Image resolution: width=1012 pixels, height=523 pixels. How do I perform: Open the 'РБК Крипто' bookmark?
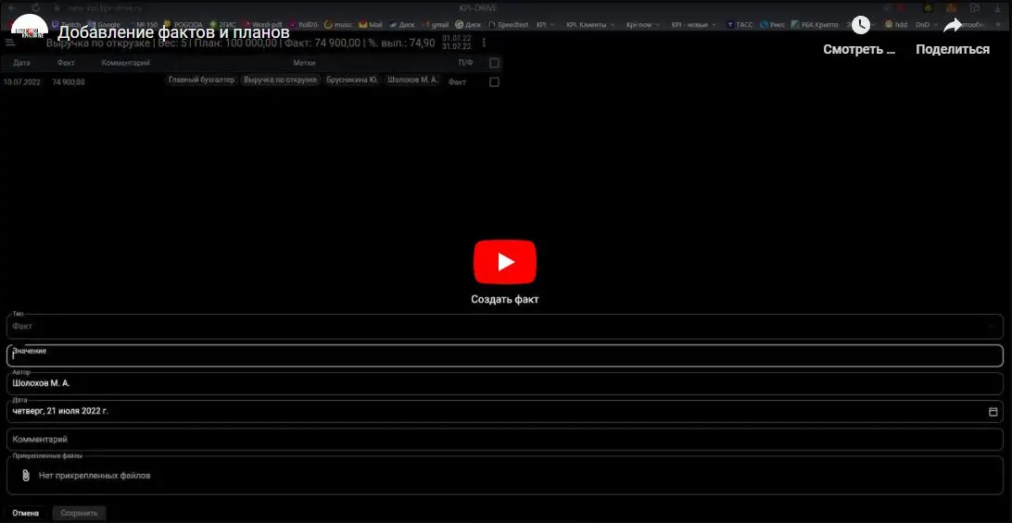click(815, 24)
